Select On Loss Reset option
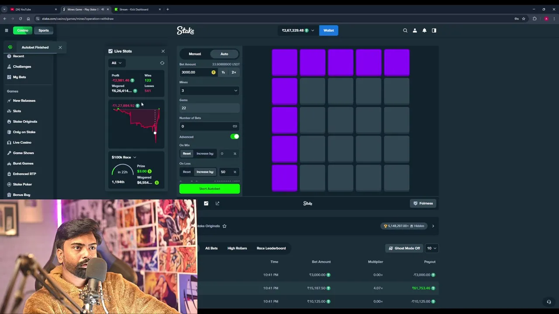 click(x=187, y=172)
